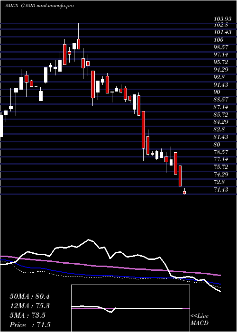This screenshot has width=237, height=332.
Task: Click the '<<Live MACD' label
Action: (x=200, y=320)
